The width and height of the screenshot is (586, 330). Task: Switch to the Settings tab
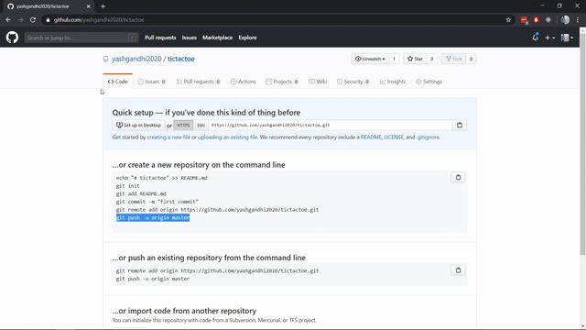point(429,82)
